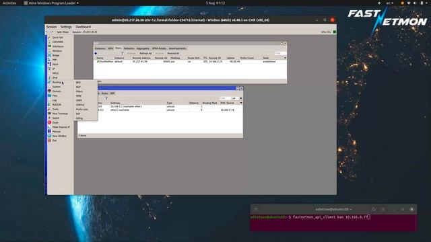Open New WinBox in the sidebar
Image resolution: width=431 pixels, height=242 pixels.
(x=59, y=136)
